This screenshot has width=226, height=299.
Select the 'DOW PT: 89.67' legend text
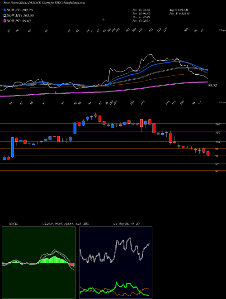tap(19, 21)
